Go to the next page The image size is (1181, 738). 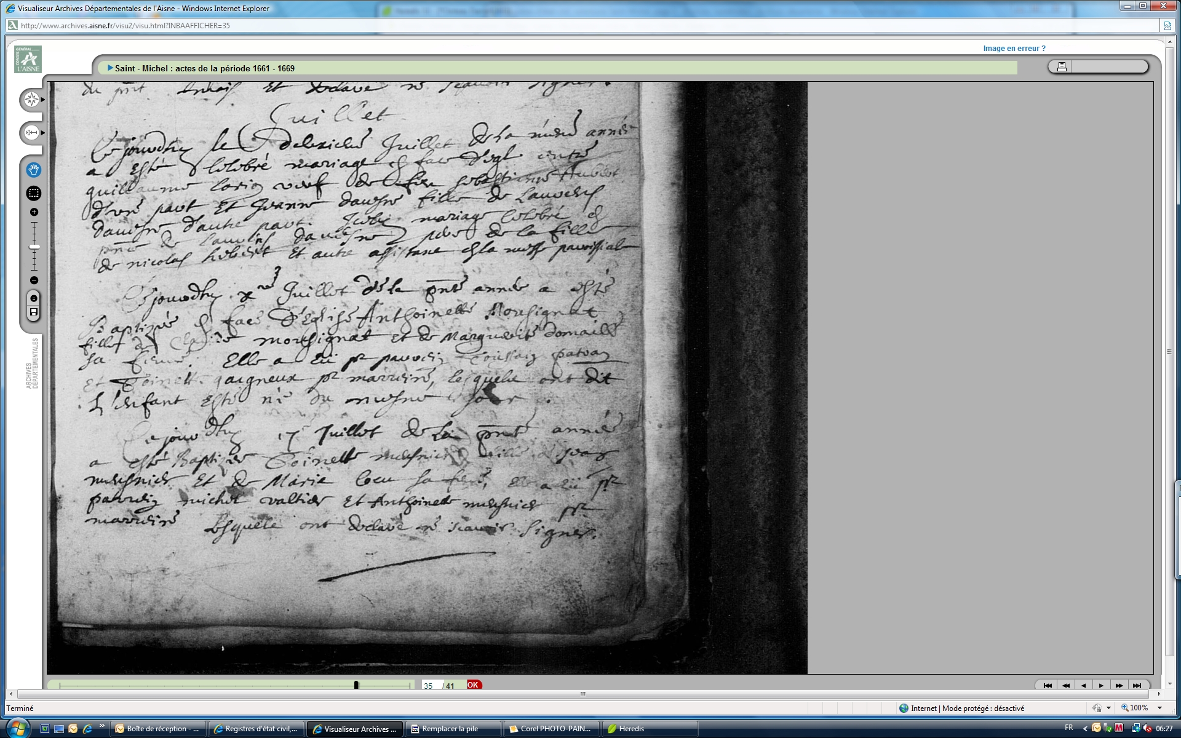tap(1101, 685)
